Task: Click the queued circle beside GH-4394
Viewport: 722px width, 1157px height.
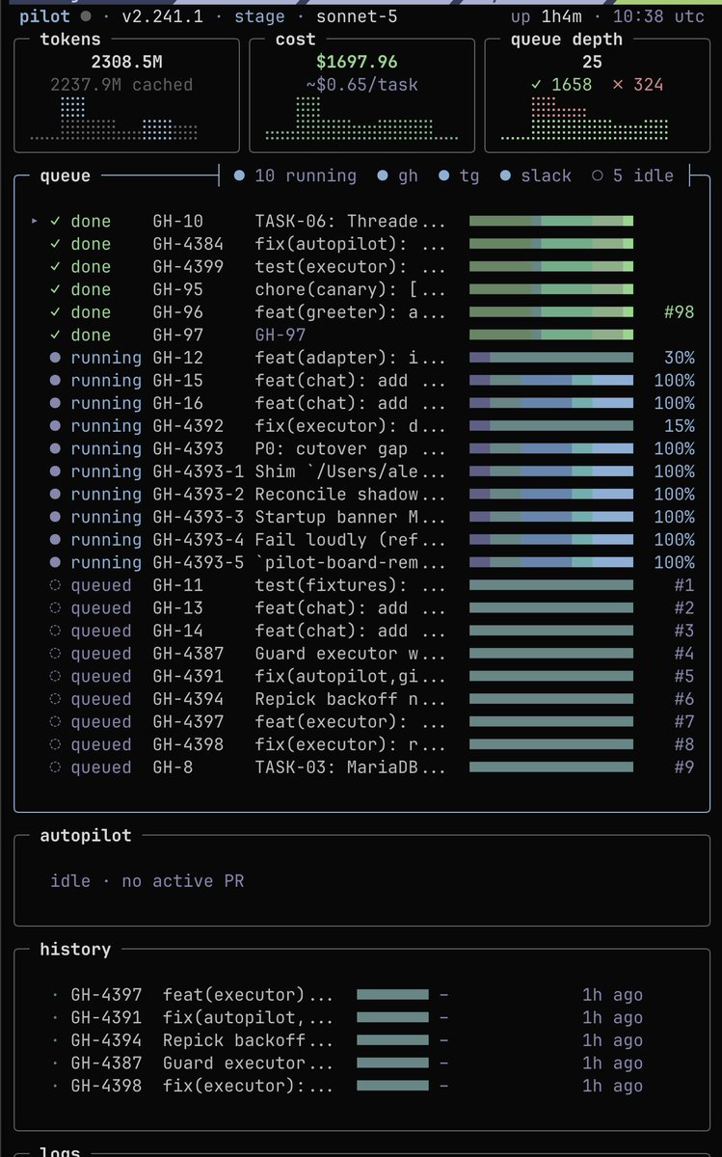Action: 56,699
